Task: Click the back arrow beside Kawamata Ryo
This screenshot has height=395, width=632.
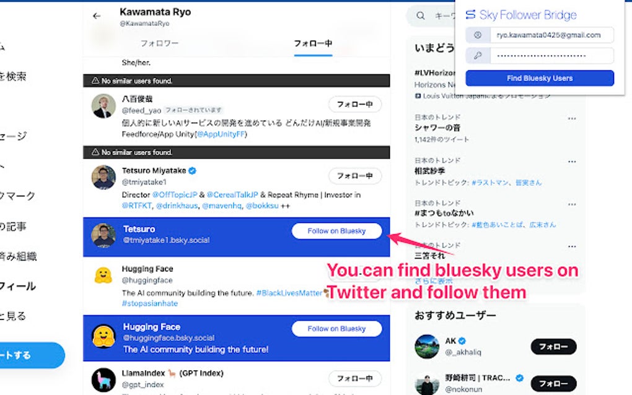Action: [96, 16]
